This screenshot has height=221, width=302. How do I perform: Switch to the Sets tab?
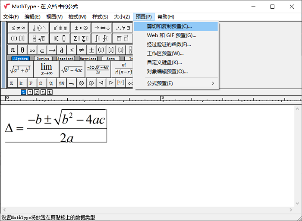[x=110, y=59]
